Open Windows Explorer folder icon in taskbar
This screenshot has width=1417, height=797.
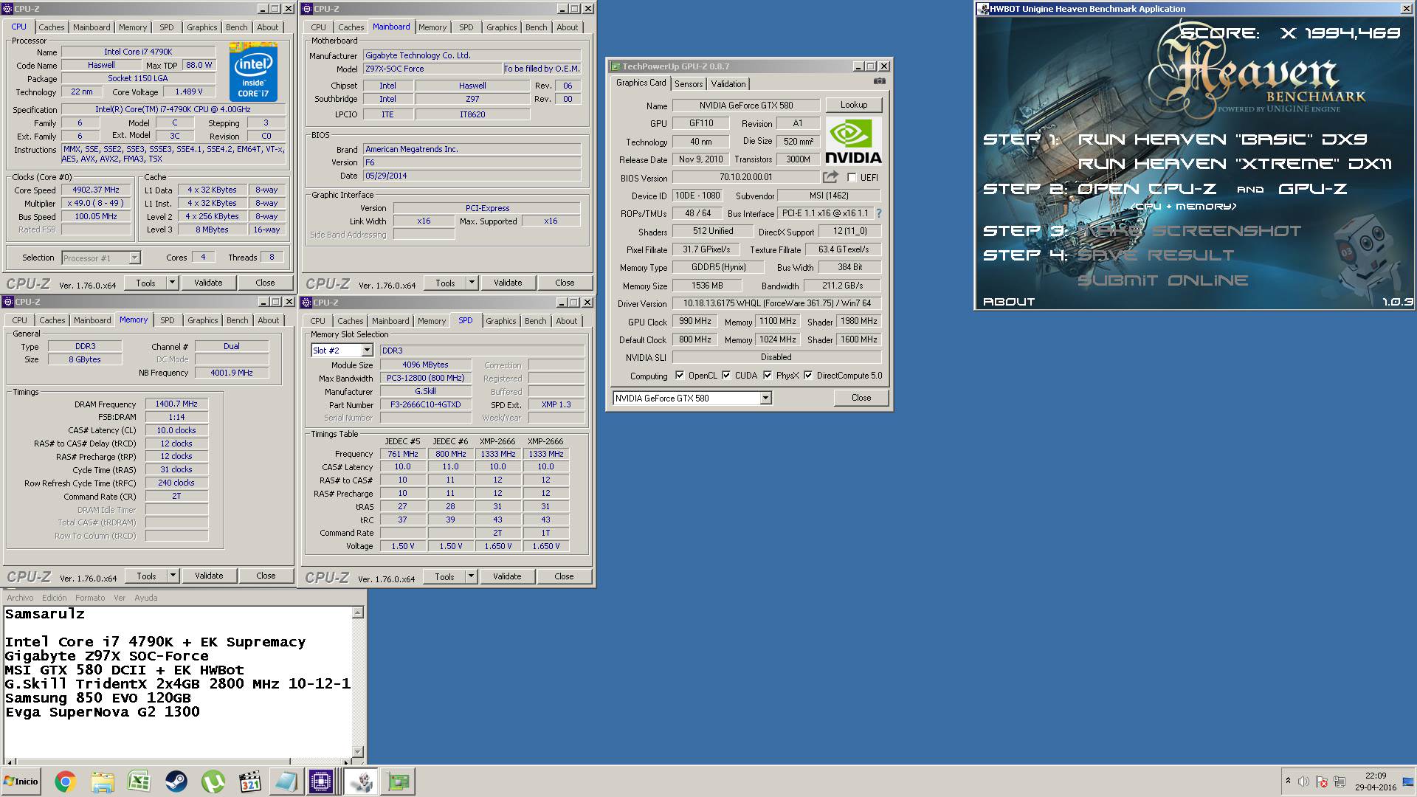pyautogui.click(x=103, y=782)
